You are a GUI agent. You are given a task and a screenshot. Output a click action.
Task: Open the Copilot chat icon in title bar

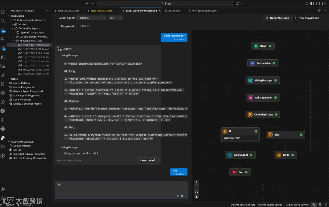click(x=238, y=3)
